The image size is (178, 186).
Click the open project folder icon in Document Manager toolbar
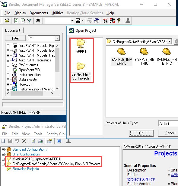[x=7, y=21]
